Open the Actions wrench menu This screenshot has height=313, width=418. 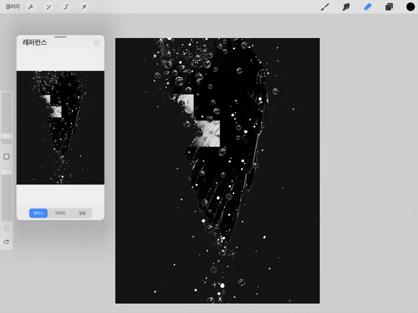coord(31,7)
